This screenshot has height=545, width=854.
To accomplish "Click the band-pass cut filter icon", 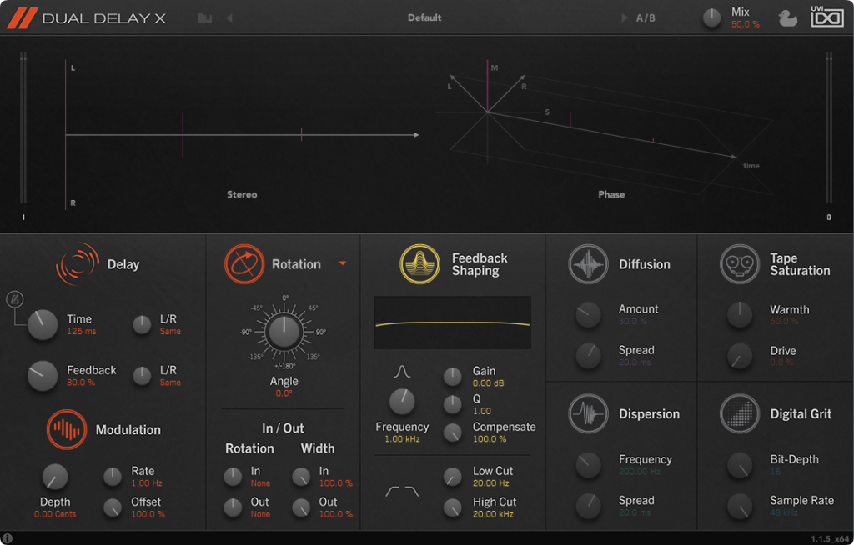I will pyautogui.click(x=402, y=492).
